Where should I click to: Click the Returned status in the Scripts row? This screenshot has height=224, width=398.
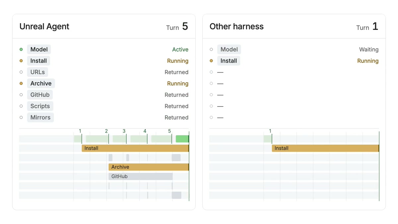176,106
